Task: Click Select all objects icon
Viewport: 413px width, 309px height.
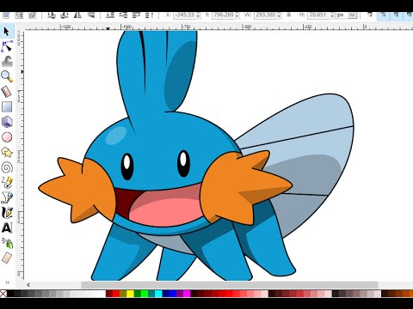Action: 6,15
